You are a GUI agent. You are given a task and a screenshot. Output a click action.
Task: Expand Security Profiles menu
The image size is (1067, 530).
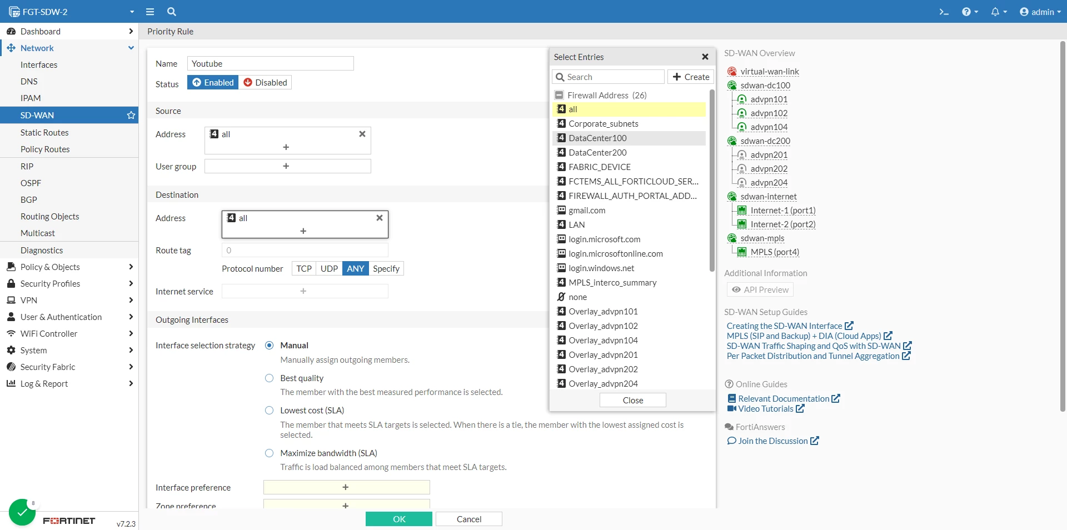coord(69,283)
